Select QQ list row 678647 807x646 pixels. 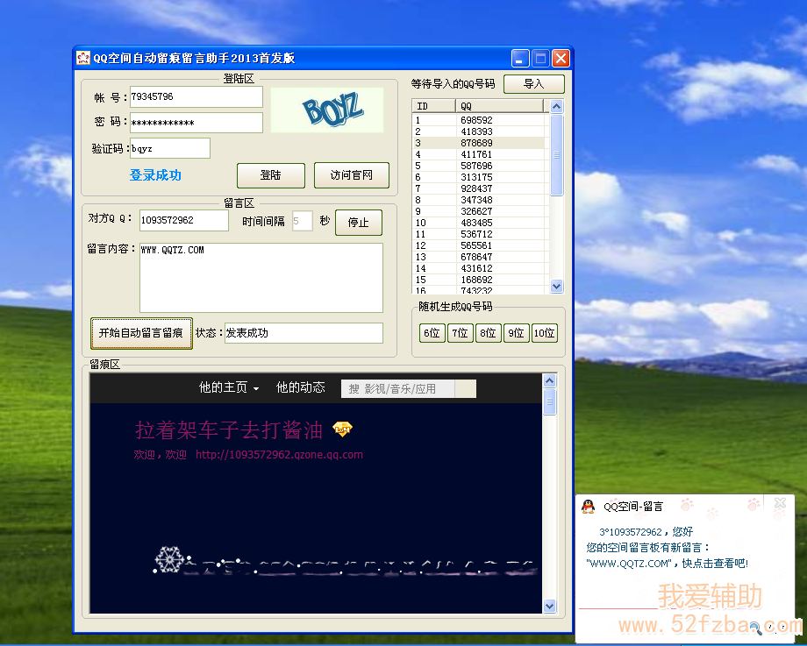pyautogui.click(x=479, y=257)
